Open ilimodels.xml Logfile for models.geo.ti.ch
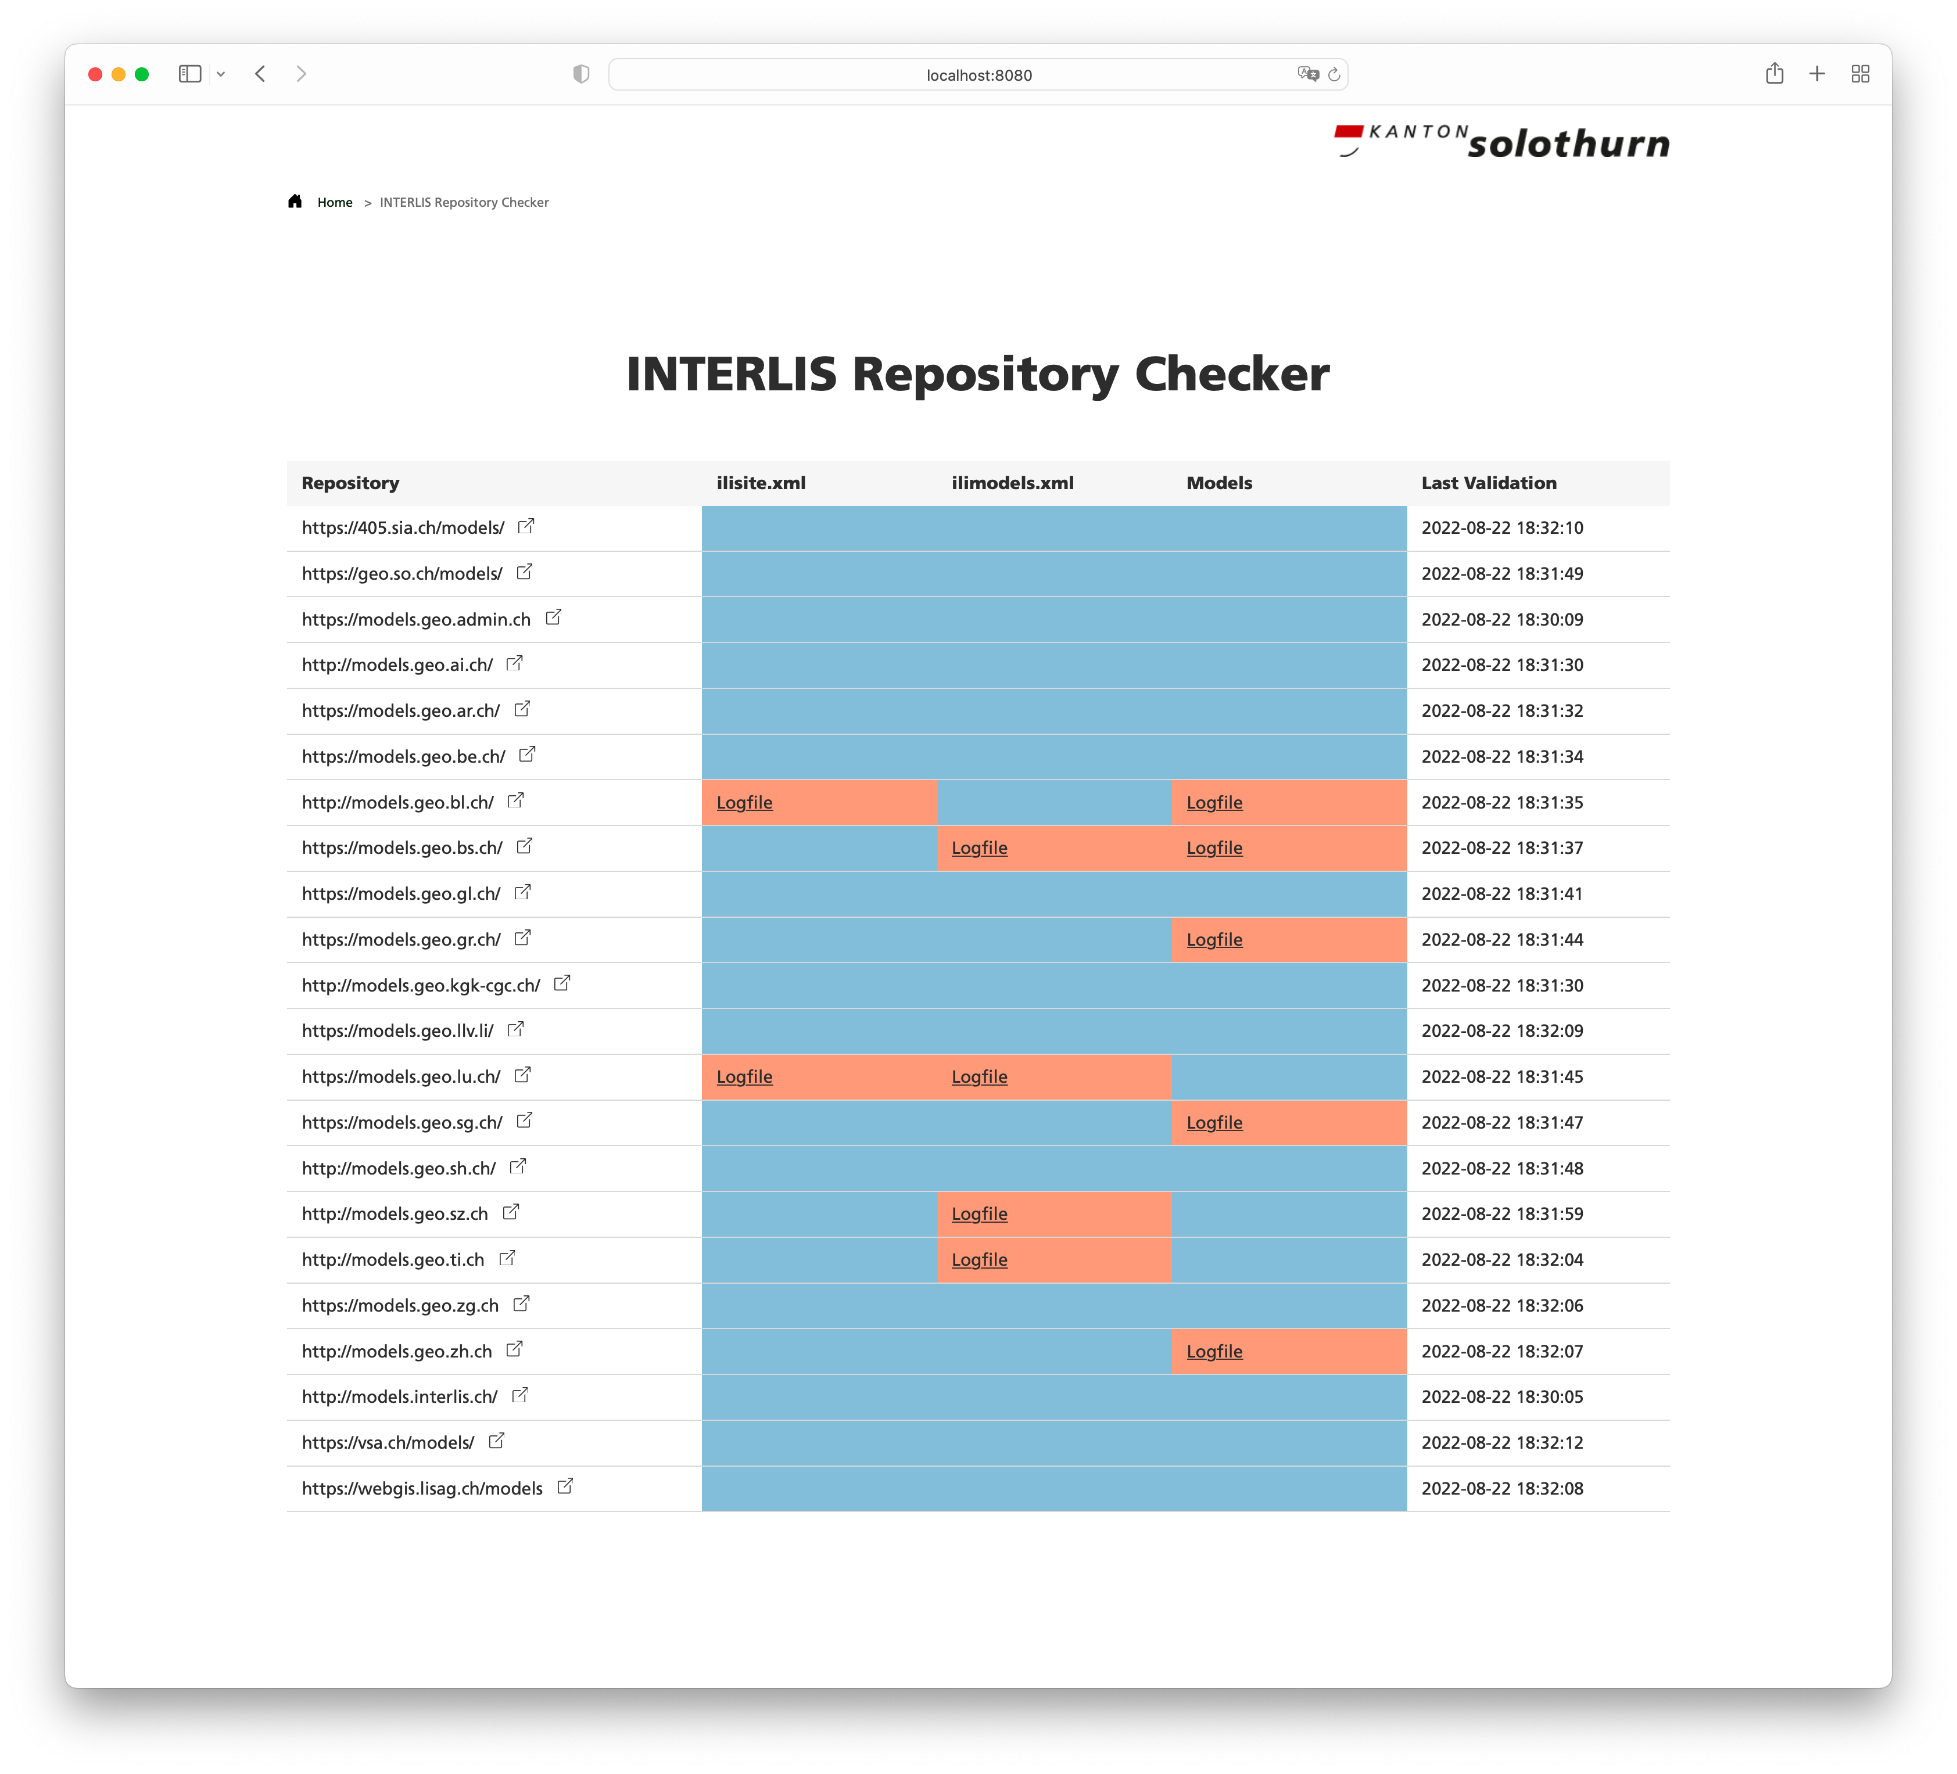 (980, 1260)
